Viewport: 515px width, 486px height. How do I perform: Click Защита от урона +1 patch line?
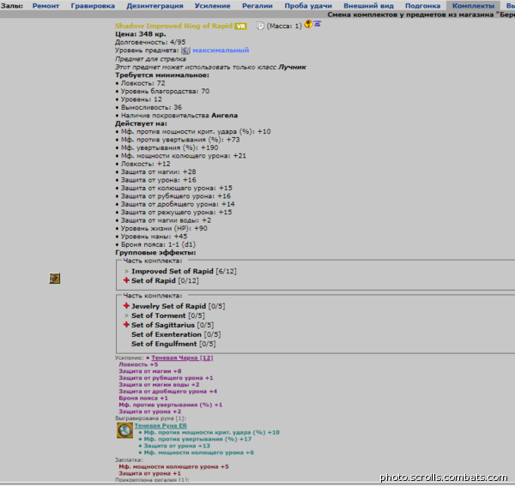coord(149,473)
